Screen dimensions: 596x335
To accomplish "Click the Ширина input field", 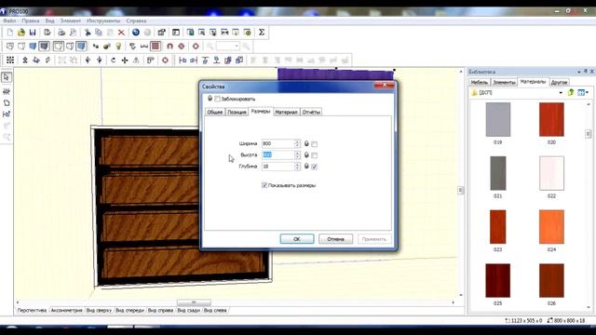I will coord(278,143).
